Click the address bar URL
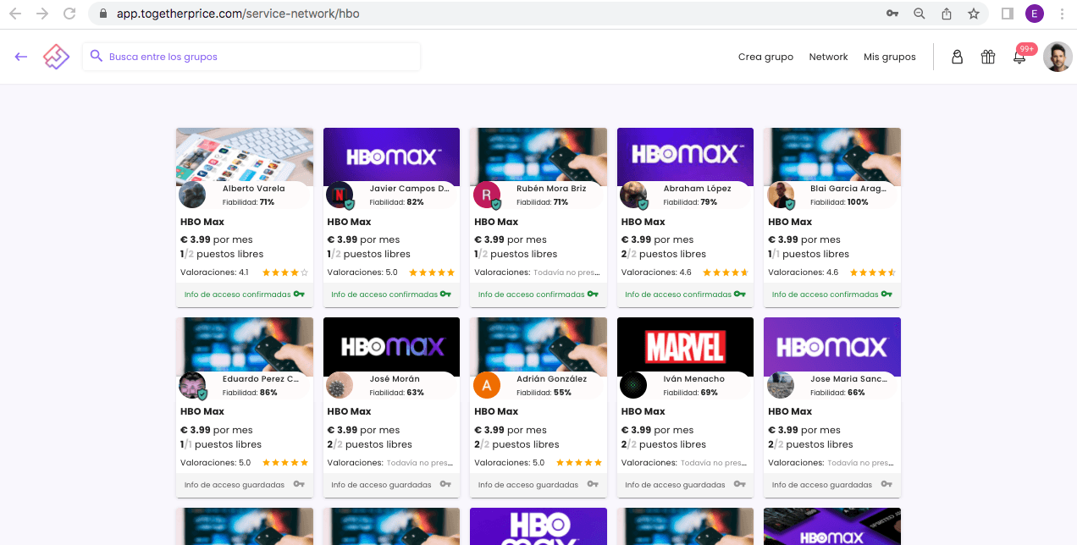 point(238,14)
